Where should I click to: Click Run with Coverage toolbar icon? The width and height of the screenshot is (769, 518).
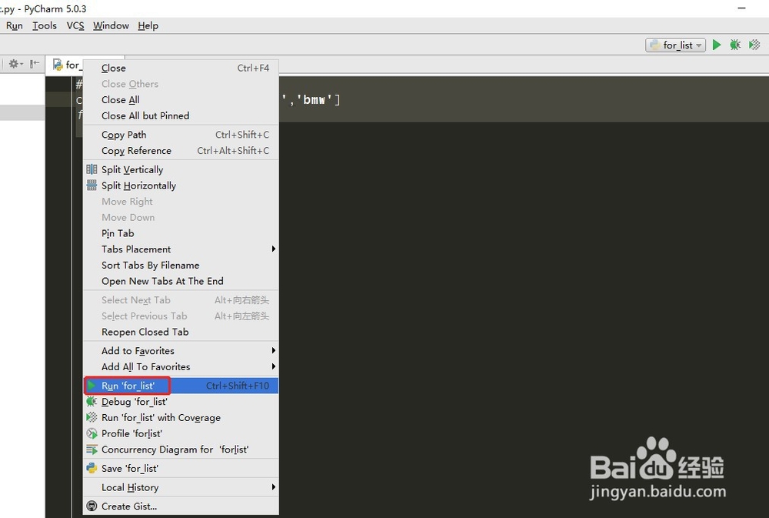(754, 45)
